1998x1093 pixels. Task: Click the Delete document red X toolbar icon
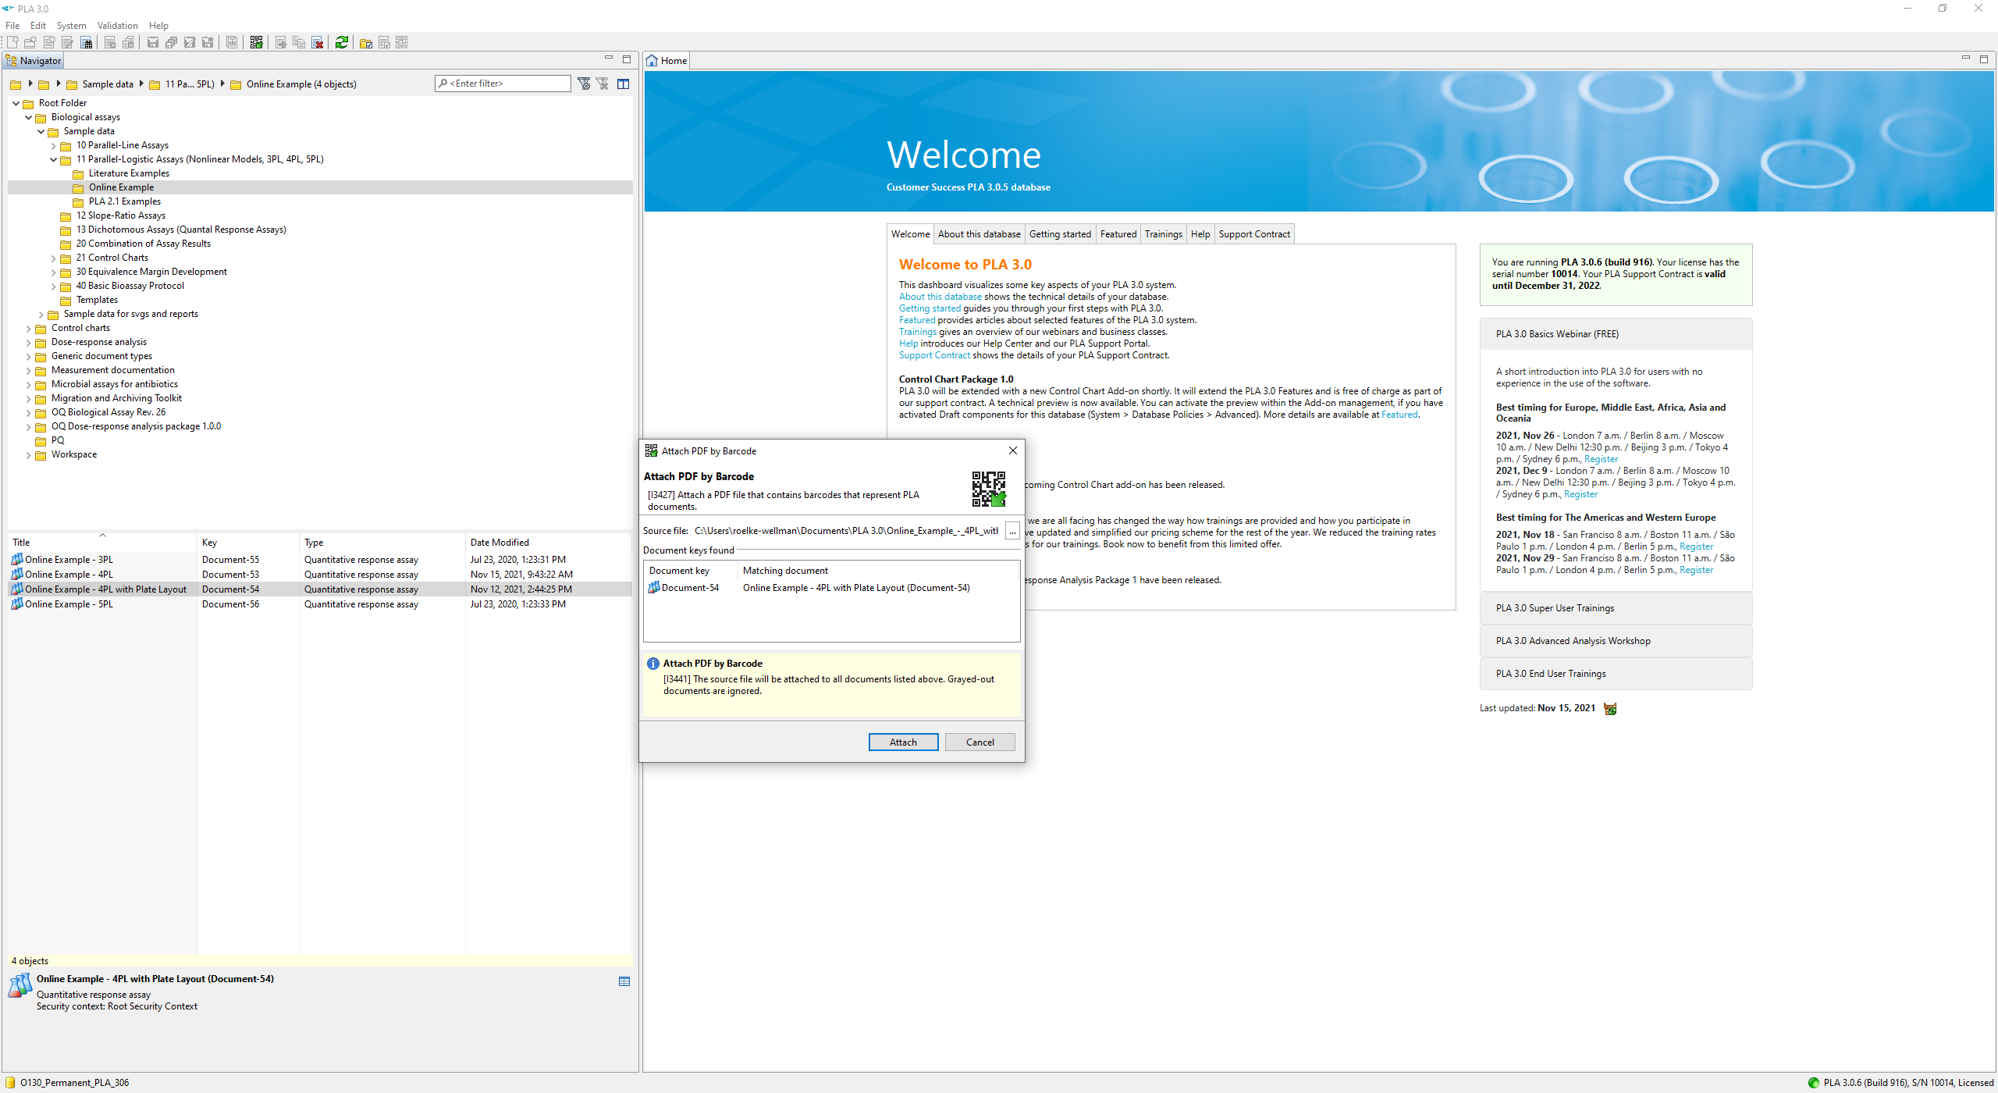[x=317, y=42]
